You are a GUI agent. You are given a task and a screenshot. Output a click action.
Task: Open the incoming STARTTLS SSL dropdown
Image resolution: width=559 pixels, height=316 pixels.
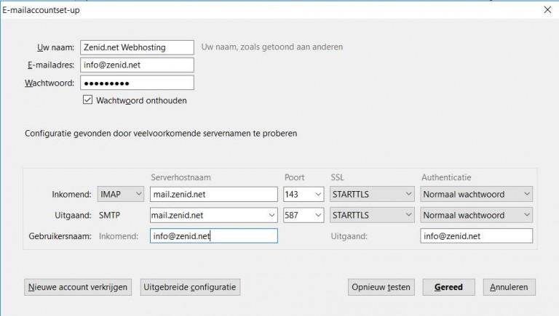coord(372,194)
